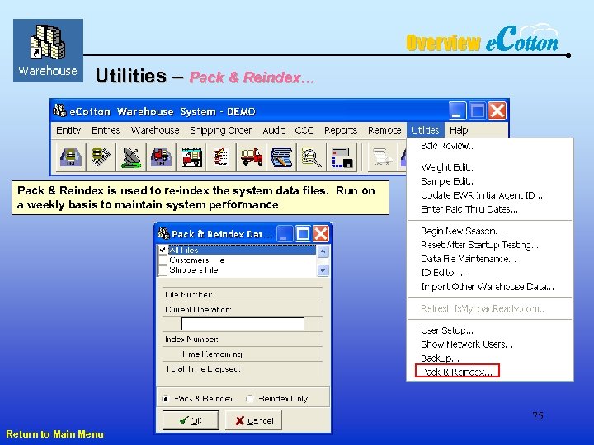Click the satellite dish toolbar icon

(131, 157)
